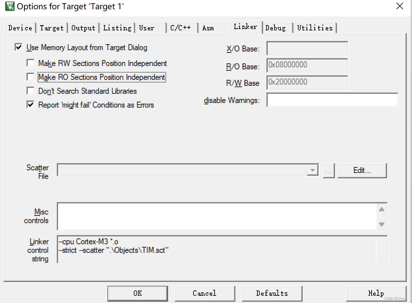
Task: Click the Scatter File browse button
Action: point(329,171)
